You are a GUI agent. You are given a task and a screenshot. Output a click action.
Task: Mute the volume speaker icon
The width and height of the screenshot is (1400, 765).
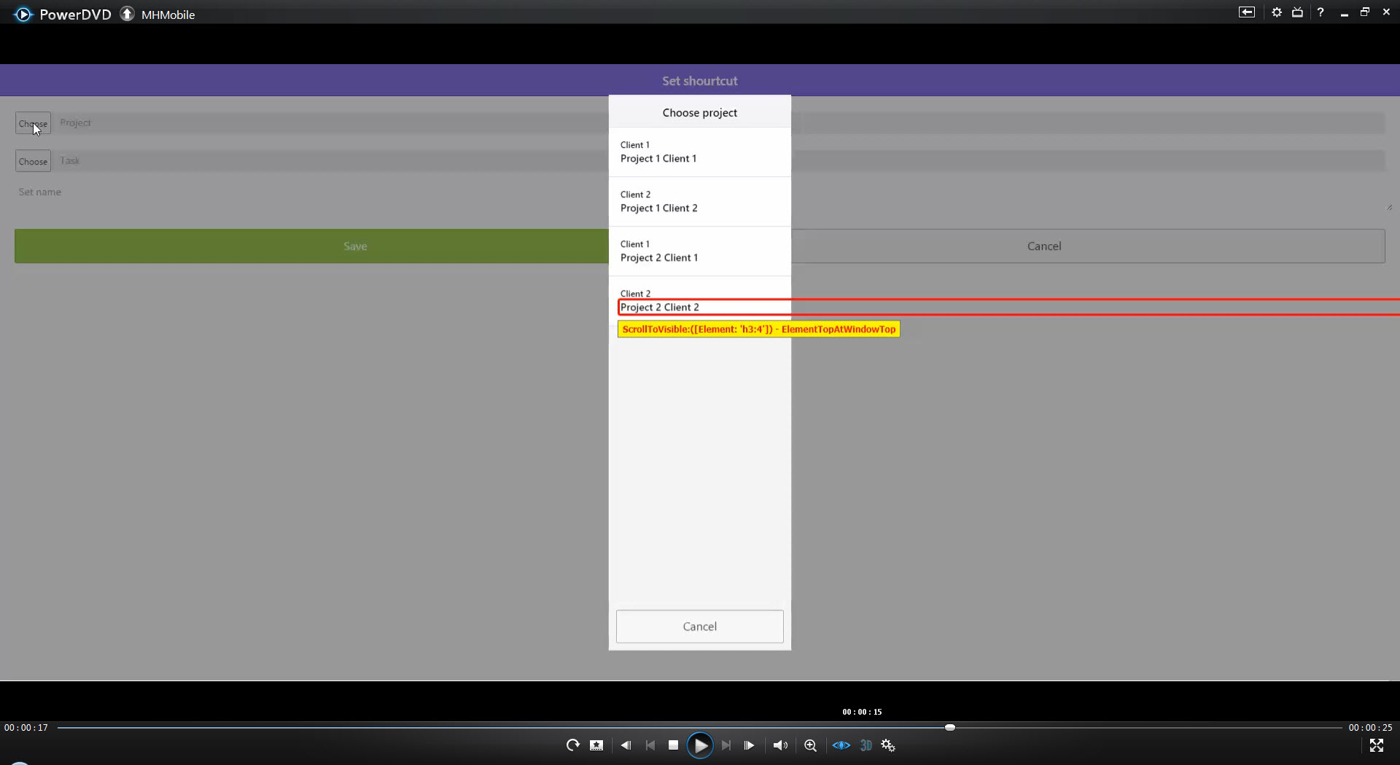780,745
